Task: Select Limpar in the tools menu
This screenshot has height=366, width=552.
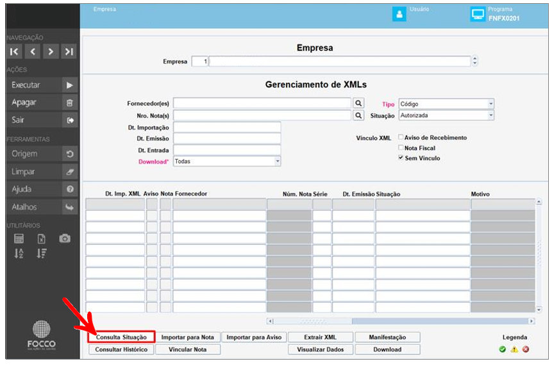Action: [x=34, y=172]
